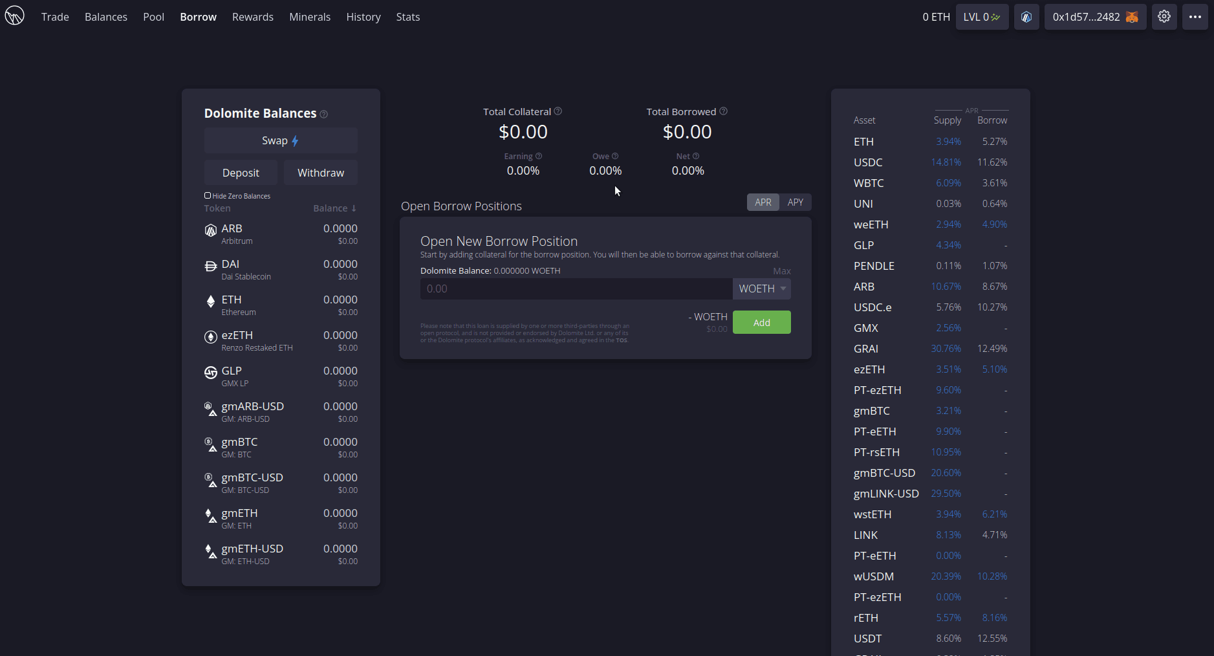The image size is (1214, 656).
Task: Go to the Trade tab
Action: pos(55,17)
